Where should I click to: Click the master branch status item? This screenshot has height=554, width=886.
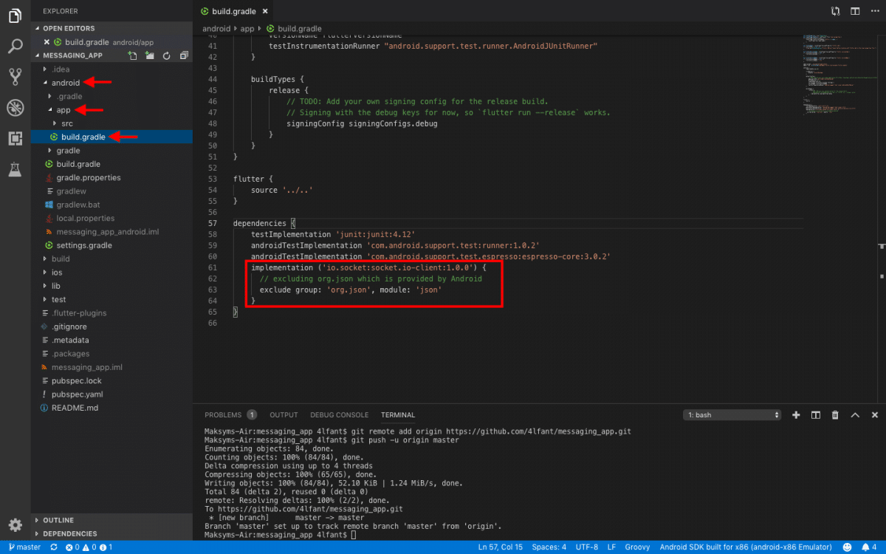24,547
